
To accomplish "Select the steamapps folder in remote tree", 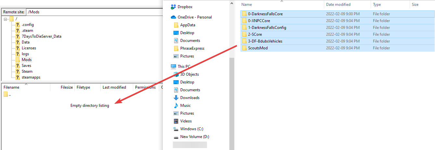I will coord(31,77).
